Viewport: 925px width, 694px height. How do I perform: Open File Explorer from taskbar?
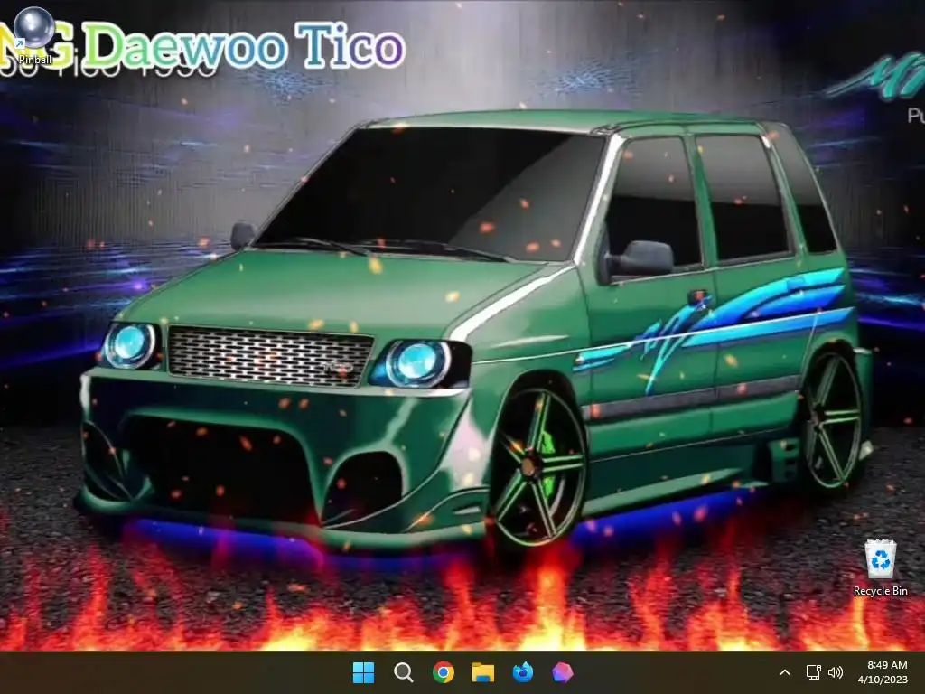(x=483, y=672)
